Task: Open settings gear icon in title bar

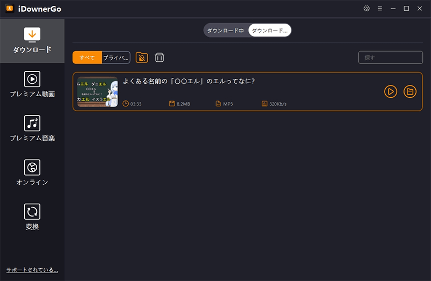Action: point(366,9)
